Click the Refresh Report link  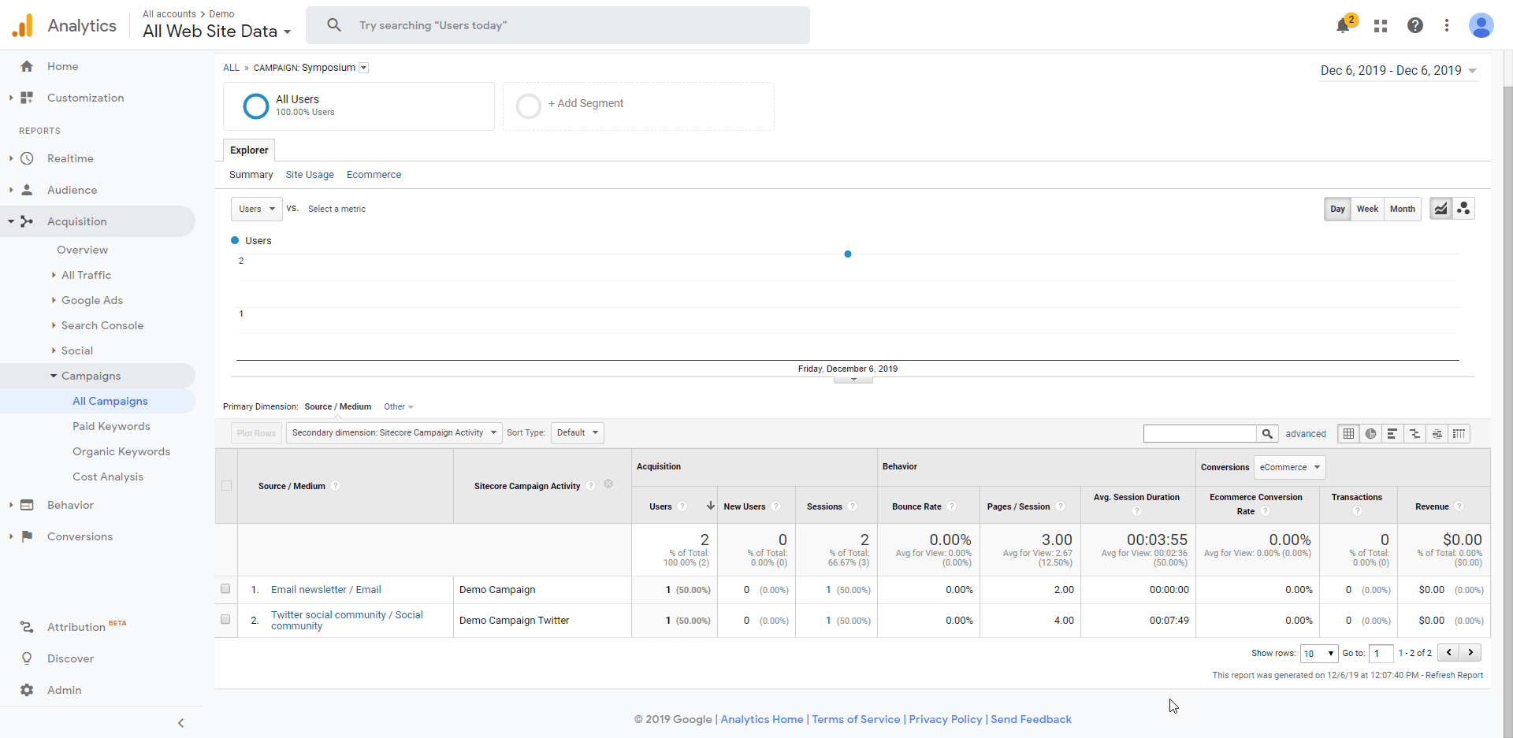tap(1454, 676)
